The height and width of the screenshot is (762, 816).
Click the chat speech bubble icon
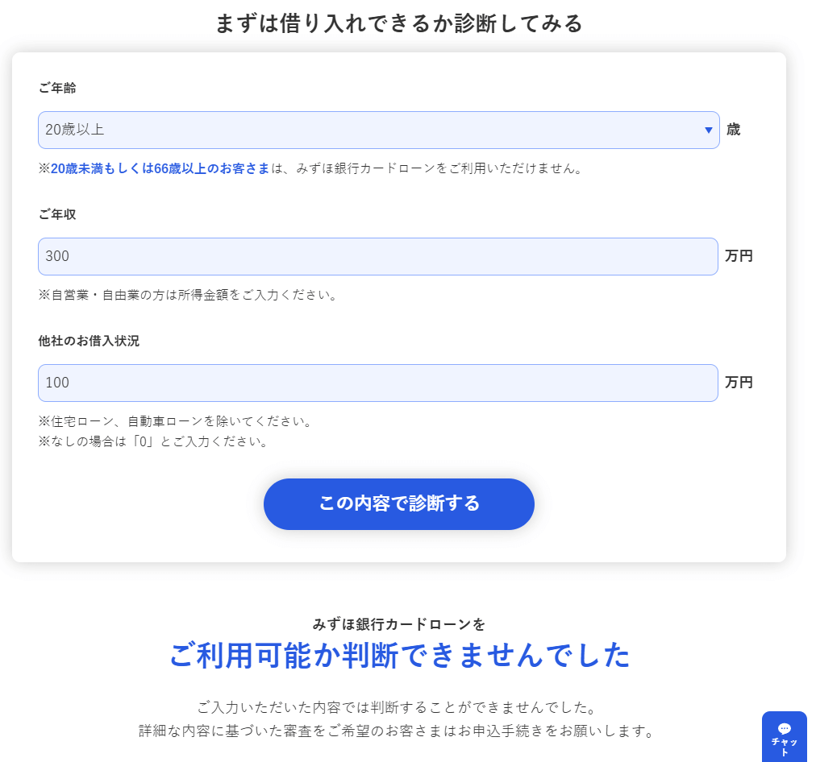(784, 728)
